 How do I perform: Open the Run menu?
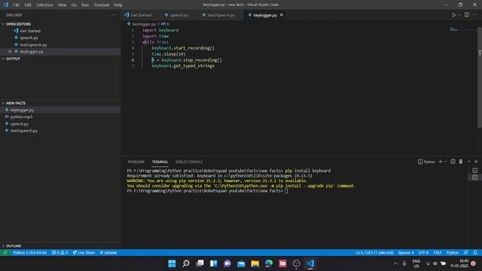(x=85, y=5)
